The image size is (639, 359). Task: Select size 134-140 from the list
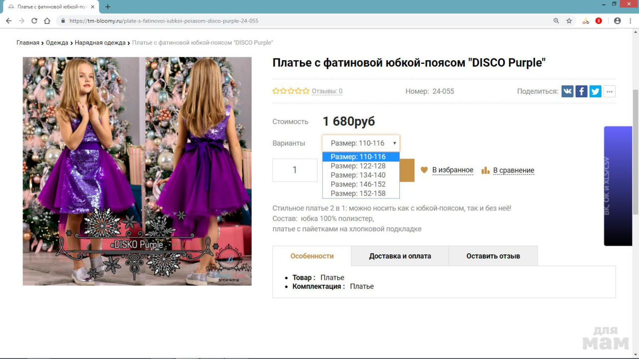coord(358,175)
